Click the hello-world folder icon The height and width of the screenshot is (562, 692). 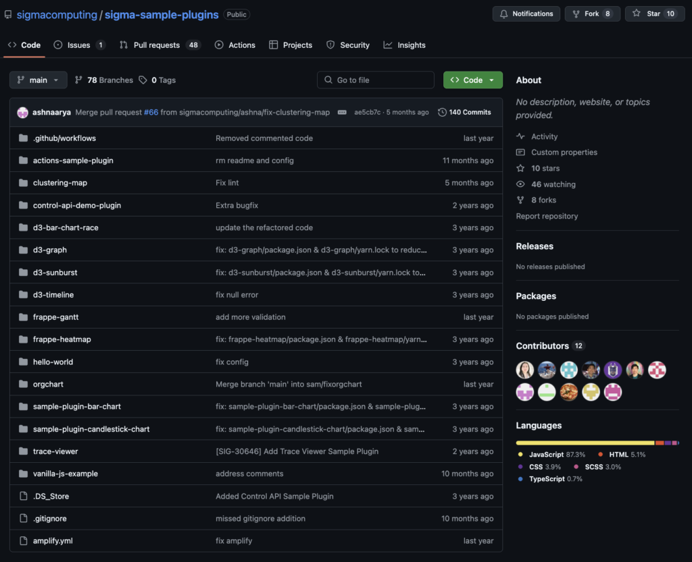click(x=24, y=362)
